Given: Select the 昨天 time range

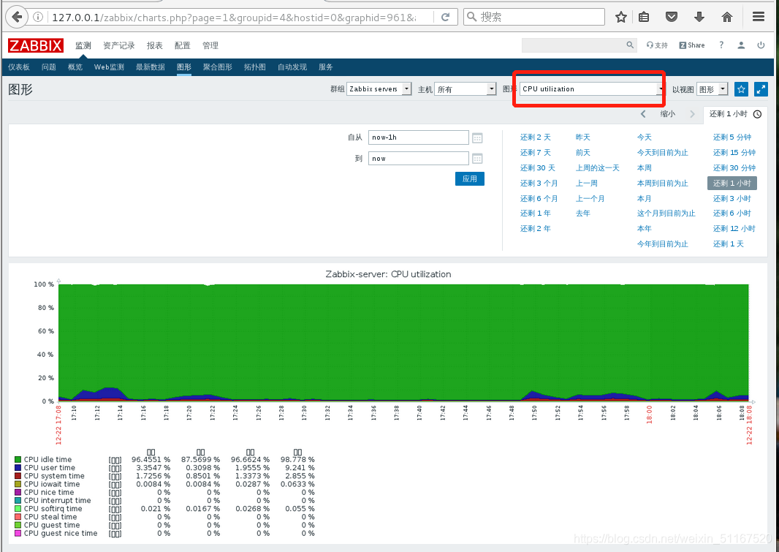Looking at the screenshot, I should (582, 137).
